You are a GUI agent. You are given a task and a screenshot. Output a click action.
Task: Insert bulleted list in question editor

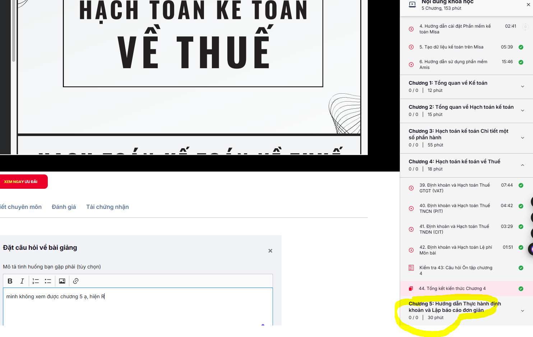click(48, 281)
